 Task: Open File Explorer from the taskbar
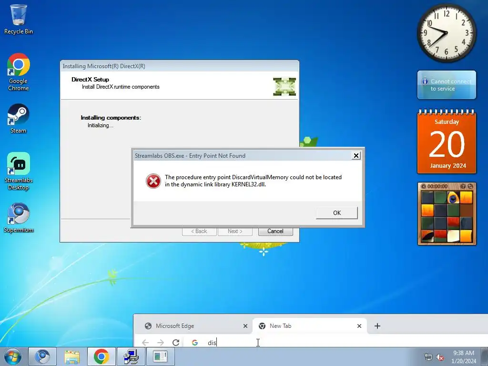click(x=72, y=356)
